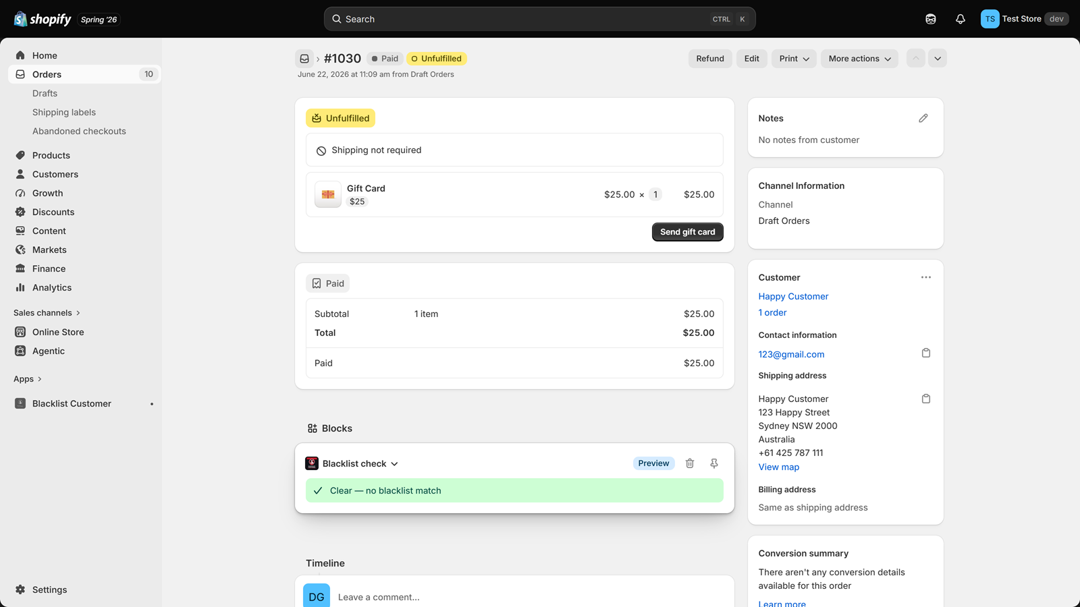
Task: Open Home in the sidebar
Action: tap(84, 55)
